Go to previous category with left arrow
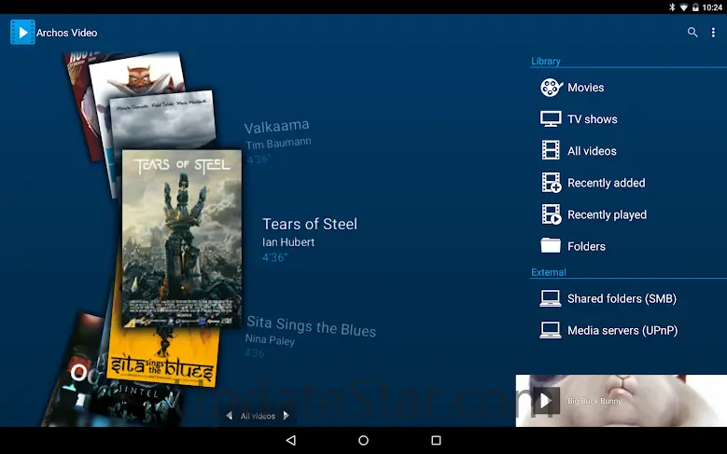 [x=229, y=416]
